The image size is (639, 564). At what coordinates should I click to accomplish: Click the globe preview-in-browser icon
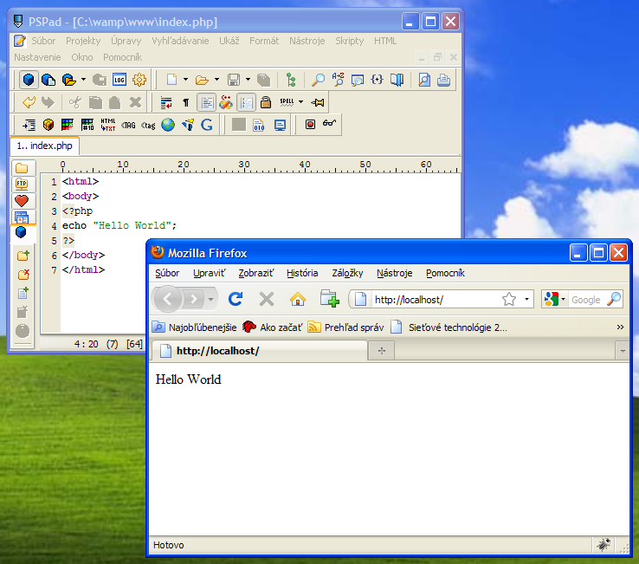pos(167,125)
